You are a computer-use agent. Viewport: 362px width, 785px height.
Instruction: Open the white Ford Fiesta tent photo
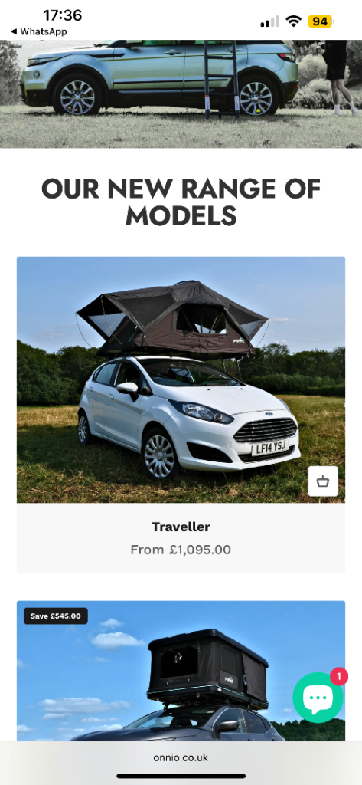[181, 379]
